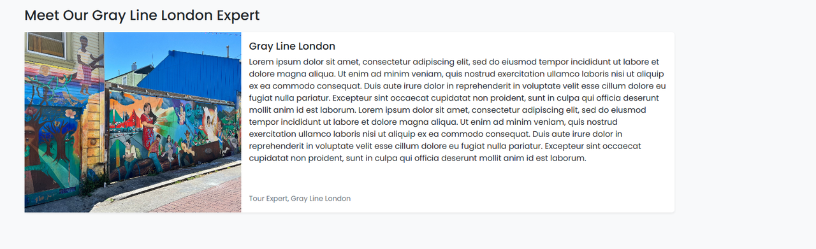Click the line starting 'ex ea commodo consequat. Duis'
Viewport: 816px width, 249px height.
click(x=457, y=86)
